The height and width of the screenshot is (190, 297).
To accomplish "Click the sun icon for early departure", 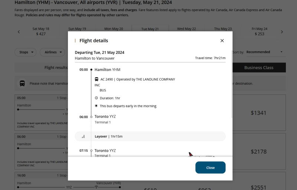I will [97, 106].
